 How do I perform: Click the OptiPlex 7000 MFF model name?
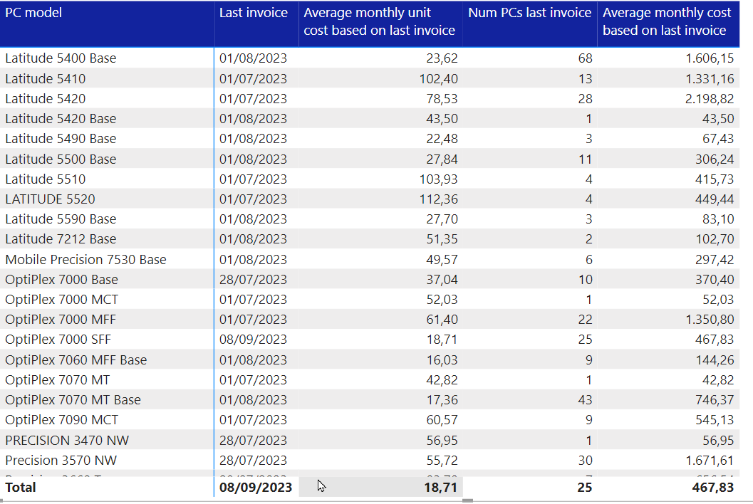click(x=61, y=319)
